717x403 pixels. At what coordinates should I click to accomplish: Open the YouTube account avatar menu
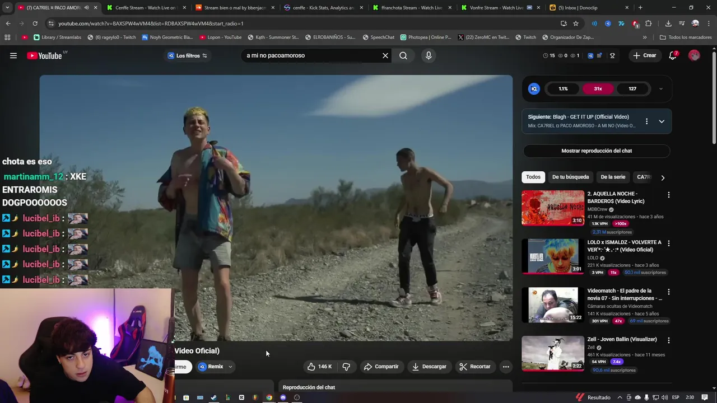pyautogui.click(x=694, y=55)
